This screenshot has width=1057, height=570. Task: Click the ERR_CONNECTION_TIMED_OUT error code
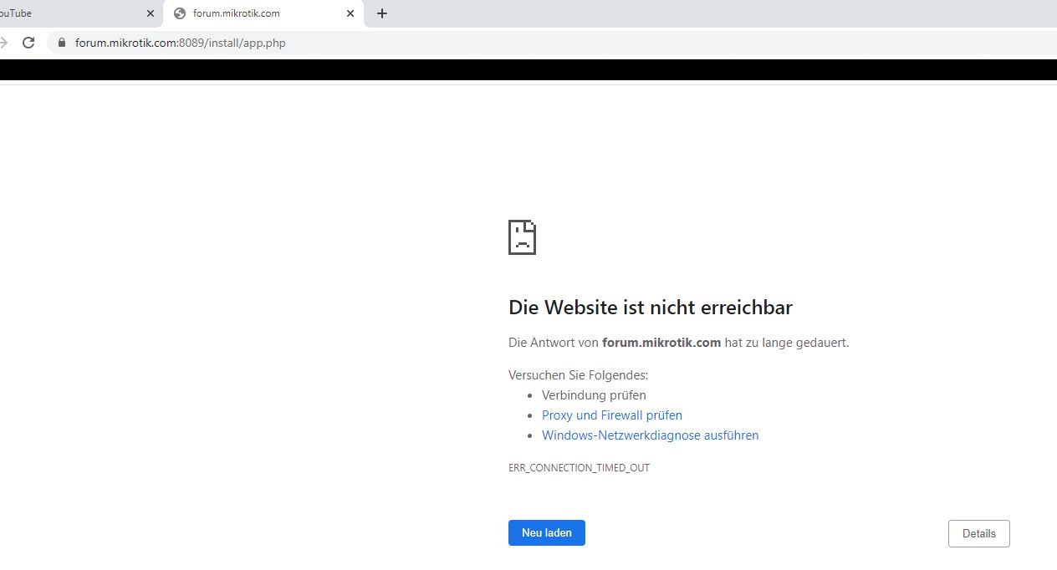pyautogui.click(x=579, y=467)
